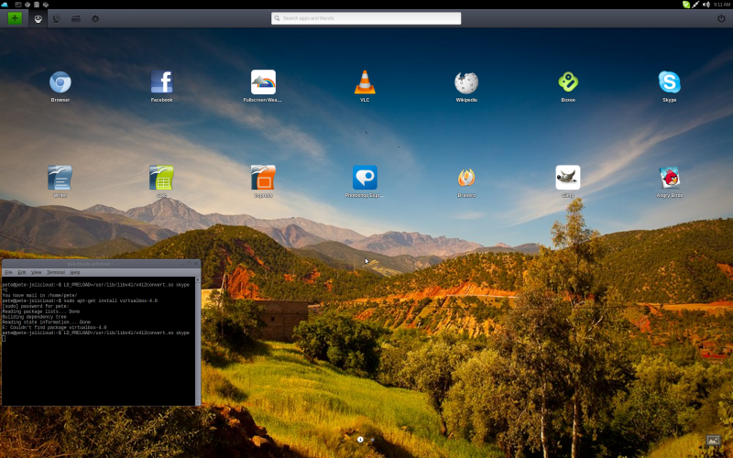Viewport: 733px width, 458px height.
Task: Launch OpenOffice Writer
Action: tap(60, 178)
